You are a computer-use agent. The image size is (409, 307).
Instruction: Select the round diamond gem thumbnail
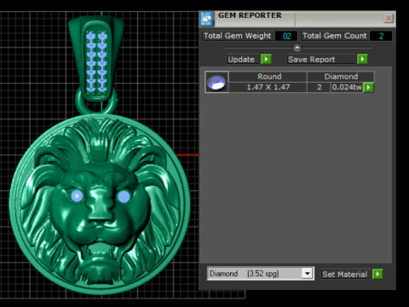click(216, 82)
